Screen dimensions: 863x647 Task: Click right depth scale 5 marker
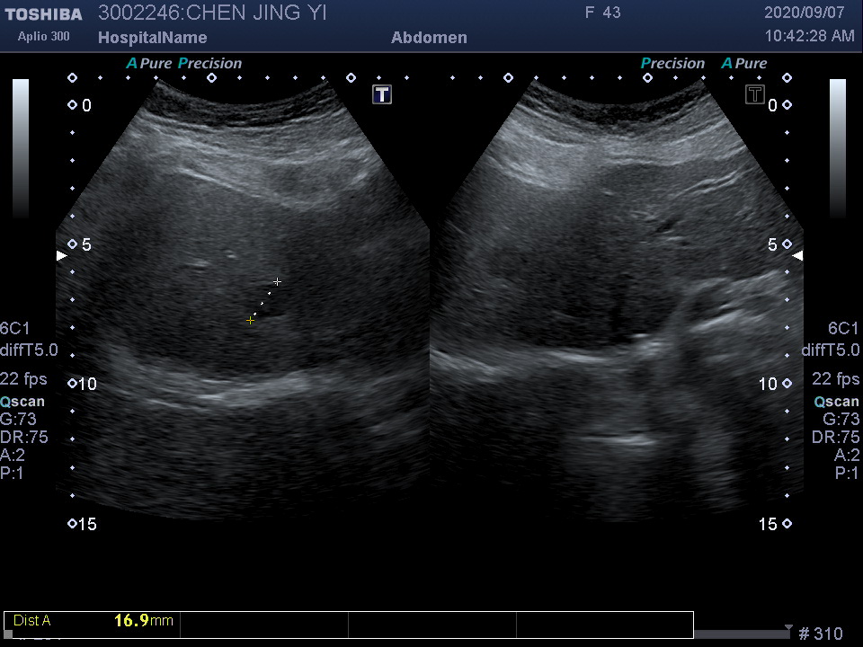click(780, 244)
